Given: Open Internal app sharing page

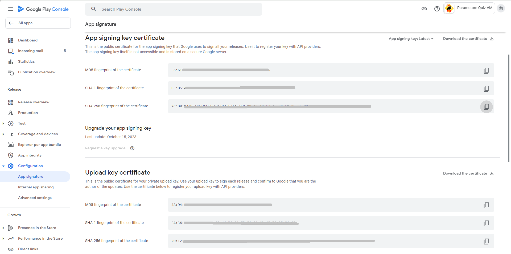Looking at the screenshot, I should point(36,187).
